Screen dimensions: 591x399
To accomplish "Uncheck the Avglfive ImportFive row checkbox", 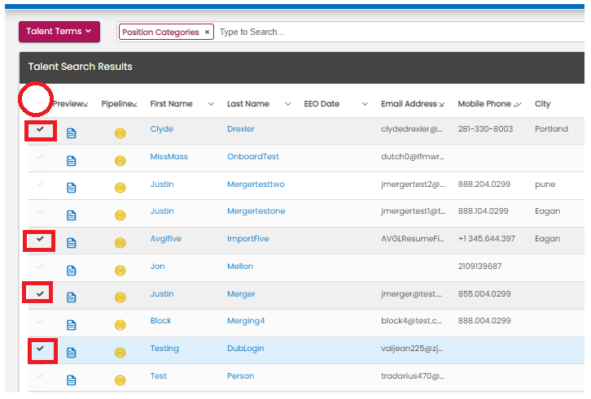I will [40, 239].
